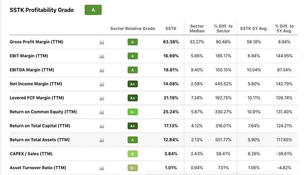Open the Gross Profit Margin (TTM) link

[37, 42]
